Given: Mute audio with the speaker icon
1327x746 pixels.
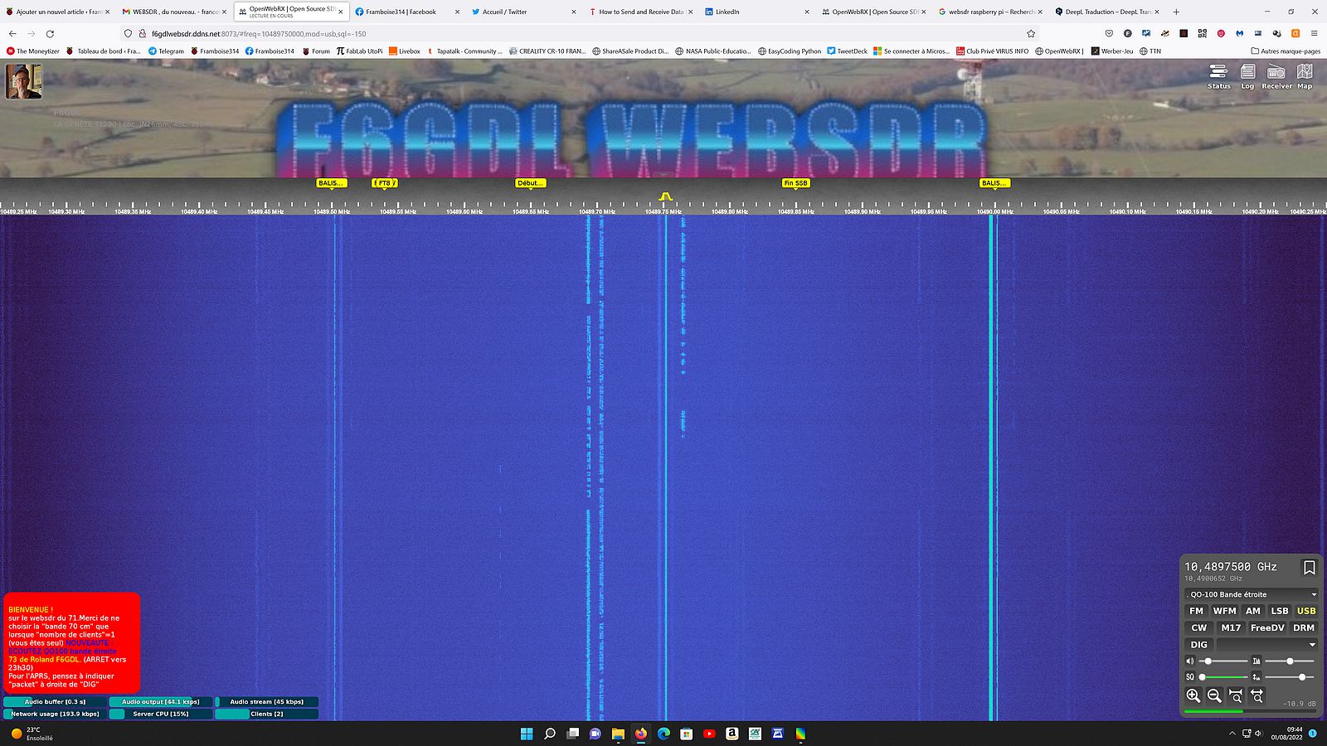Looking at the screenshot, I should click(x=1190, y=661).
